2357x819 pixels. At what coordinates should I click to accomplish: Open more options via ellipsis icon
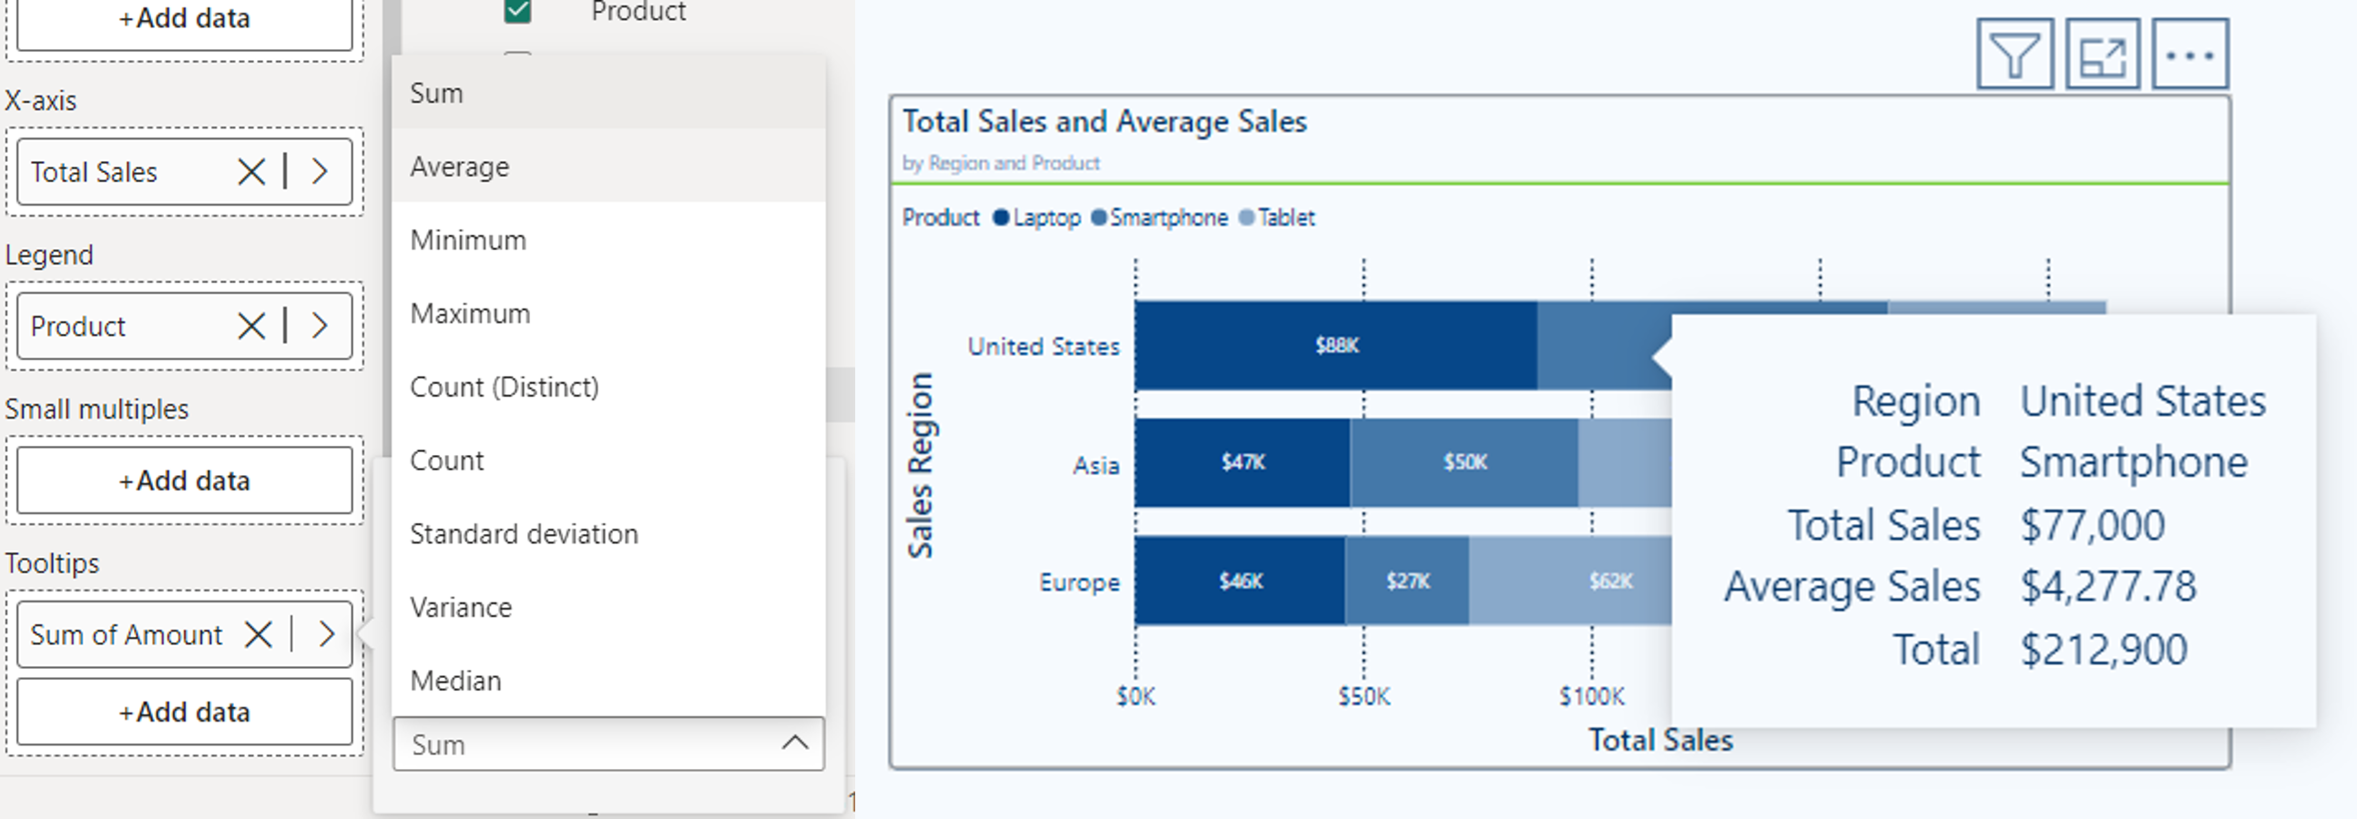coord(2190,53)
